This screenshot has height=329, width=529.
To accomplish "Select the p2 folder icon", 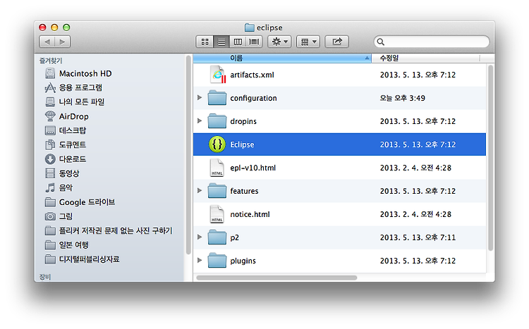I will tap(217, 237).
